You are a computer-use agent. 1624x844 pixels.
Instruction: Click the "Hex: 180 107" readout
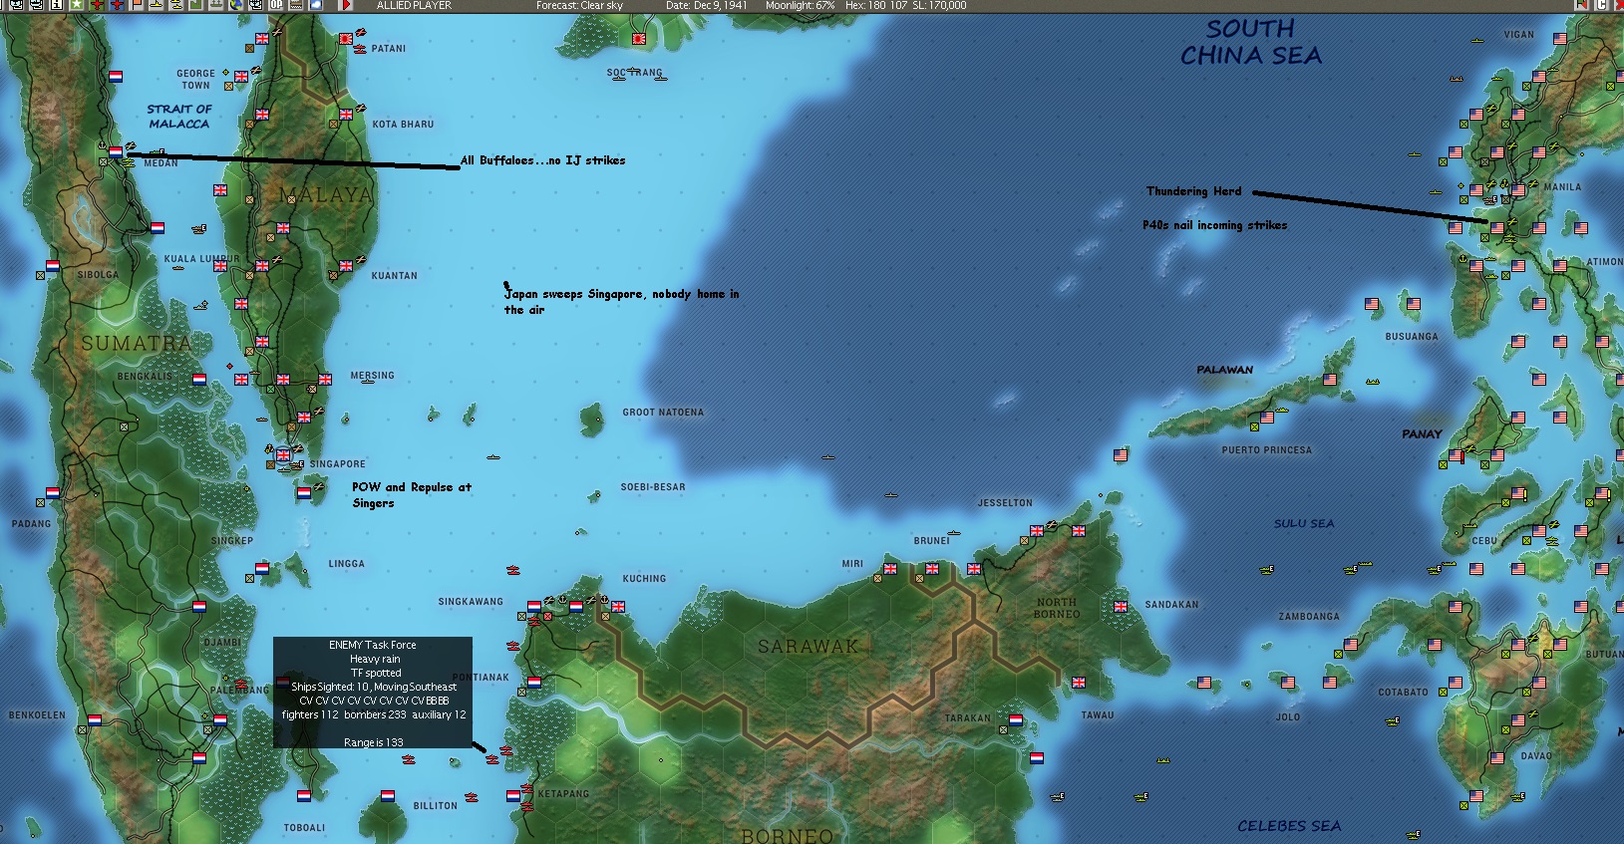(x=877, y=5)
